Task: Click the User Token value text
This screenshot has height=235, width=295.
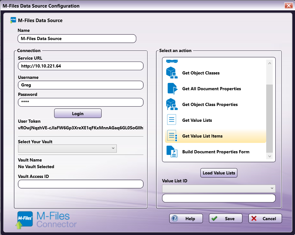Action: tap(80, 128)
